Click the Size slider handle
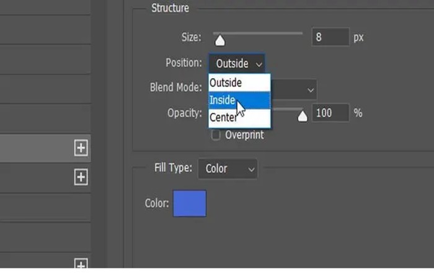 [x=219, y=40]
